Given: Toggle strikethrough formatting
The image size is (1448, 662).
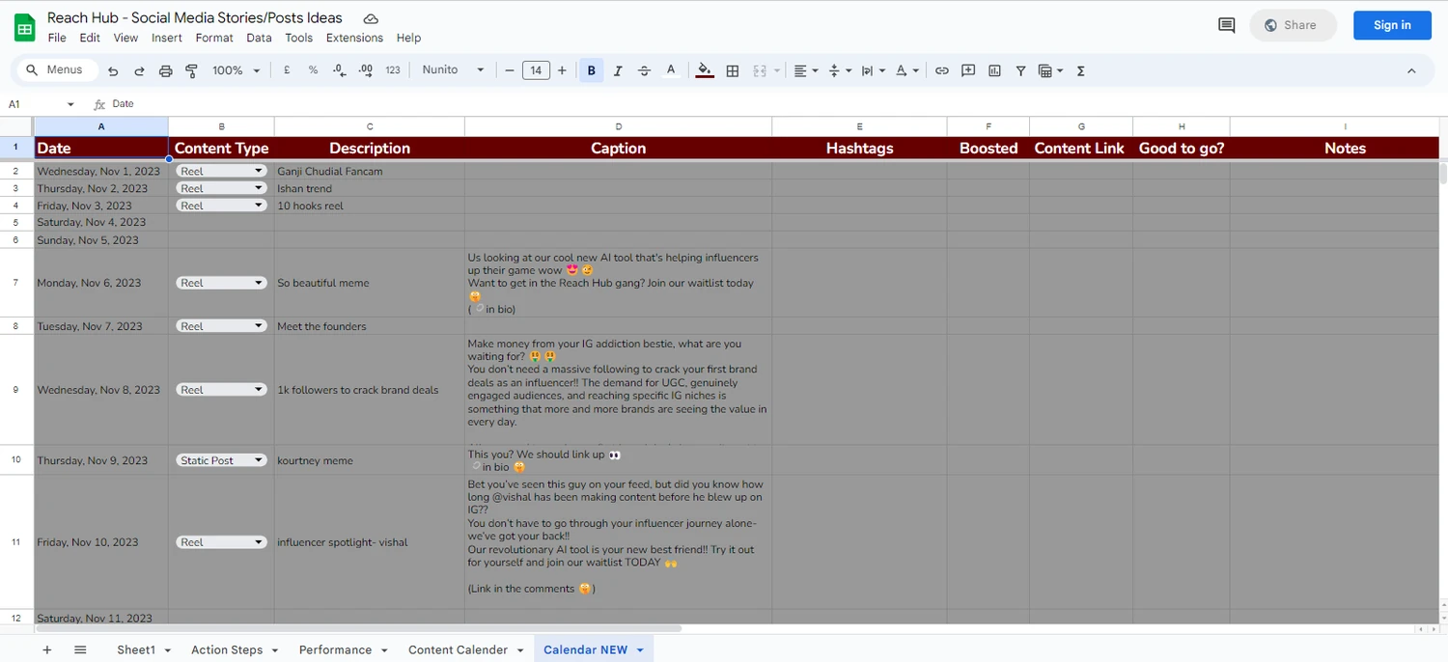Looking at the screenshot, I should (644, 70).
